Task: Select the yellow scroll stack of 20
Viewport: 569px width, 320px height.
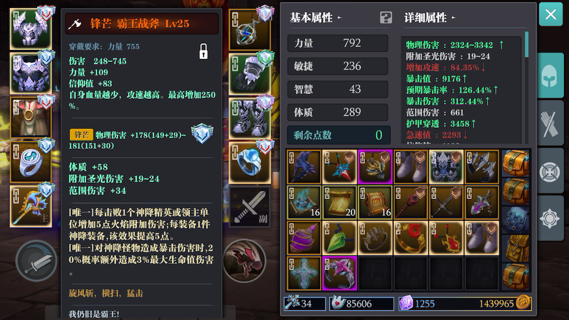Action: point(339,202)
